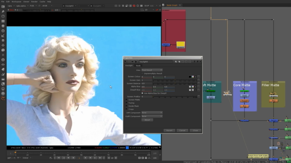This screenshot has height=163, width=291.
Task: Click the About button
Action: coord(147,120)
